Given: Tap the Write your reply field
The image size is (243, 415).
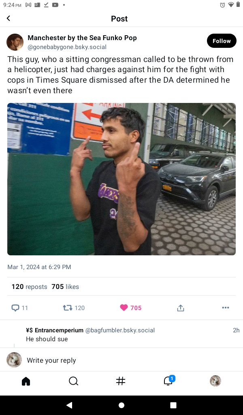Looking at the screenshot, I should point(122,360).
